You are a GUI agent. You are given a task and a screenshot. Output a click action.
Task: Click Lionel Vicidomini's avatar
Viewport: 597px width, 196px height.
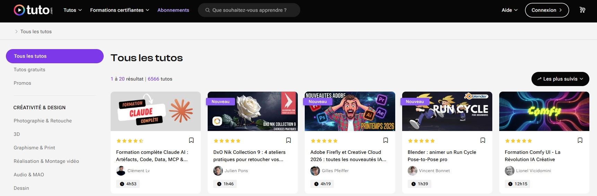509,171
